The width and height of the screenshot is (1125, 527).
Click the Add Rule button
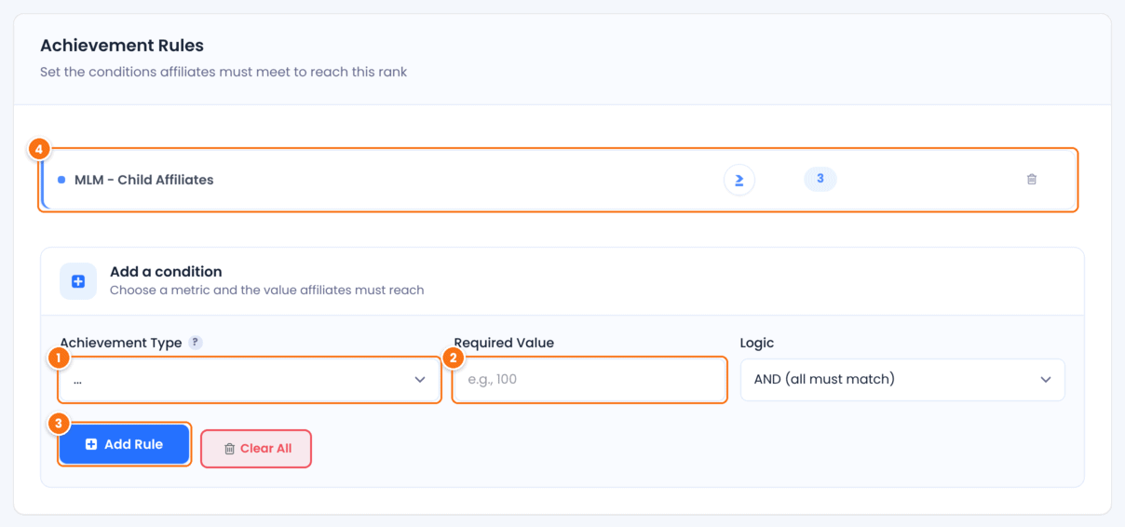(125, 444)
